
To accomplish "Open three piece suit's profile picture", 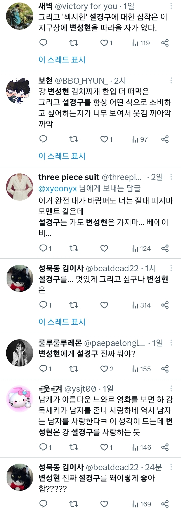I will pos(20,187).
